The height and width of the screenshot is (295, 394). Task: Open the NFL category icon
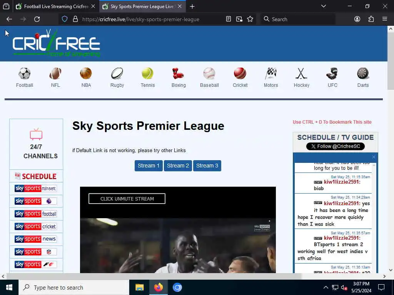click(x=55, y=73)
